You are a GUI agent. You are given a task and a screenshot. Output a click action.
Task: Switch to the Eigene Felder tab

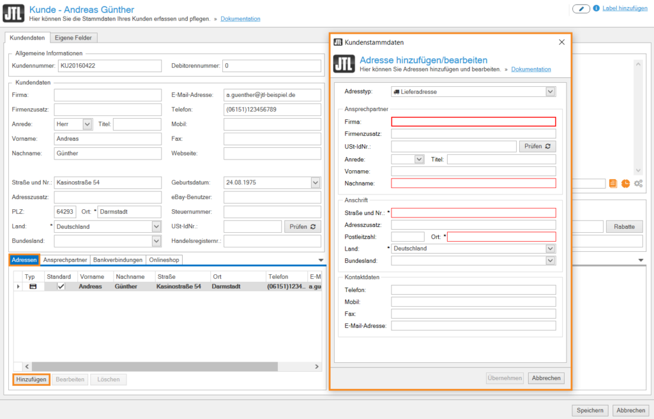click(x=72, y=38)
